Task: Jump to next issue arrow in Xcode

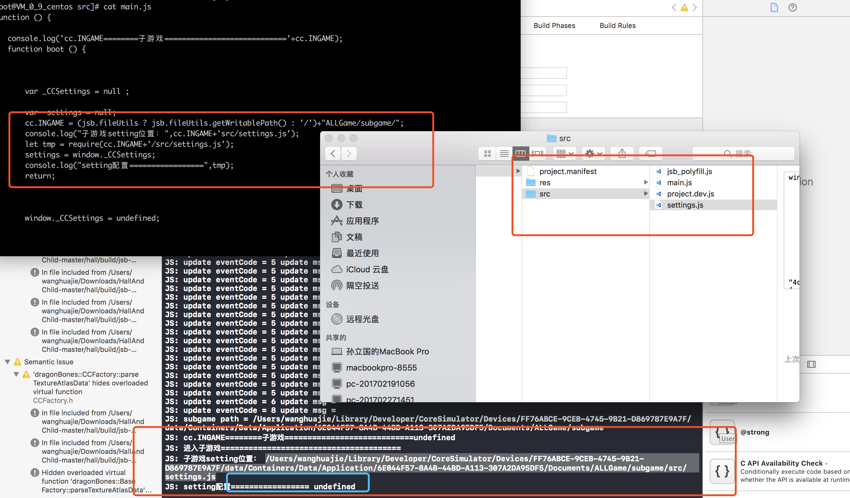Action: [695, 7]
